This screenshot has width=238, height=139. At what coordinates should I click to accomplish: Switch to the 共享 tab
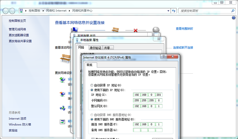107,48
